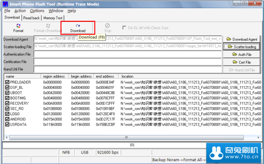Click begin address 0x00480000
This screenshot has height=164, width=264.
pyautogui.click(x=80, y=98)
